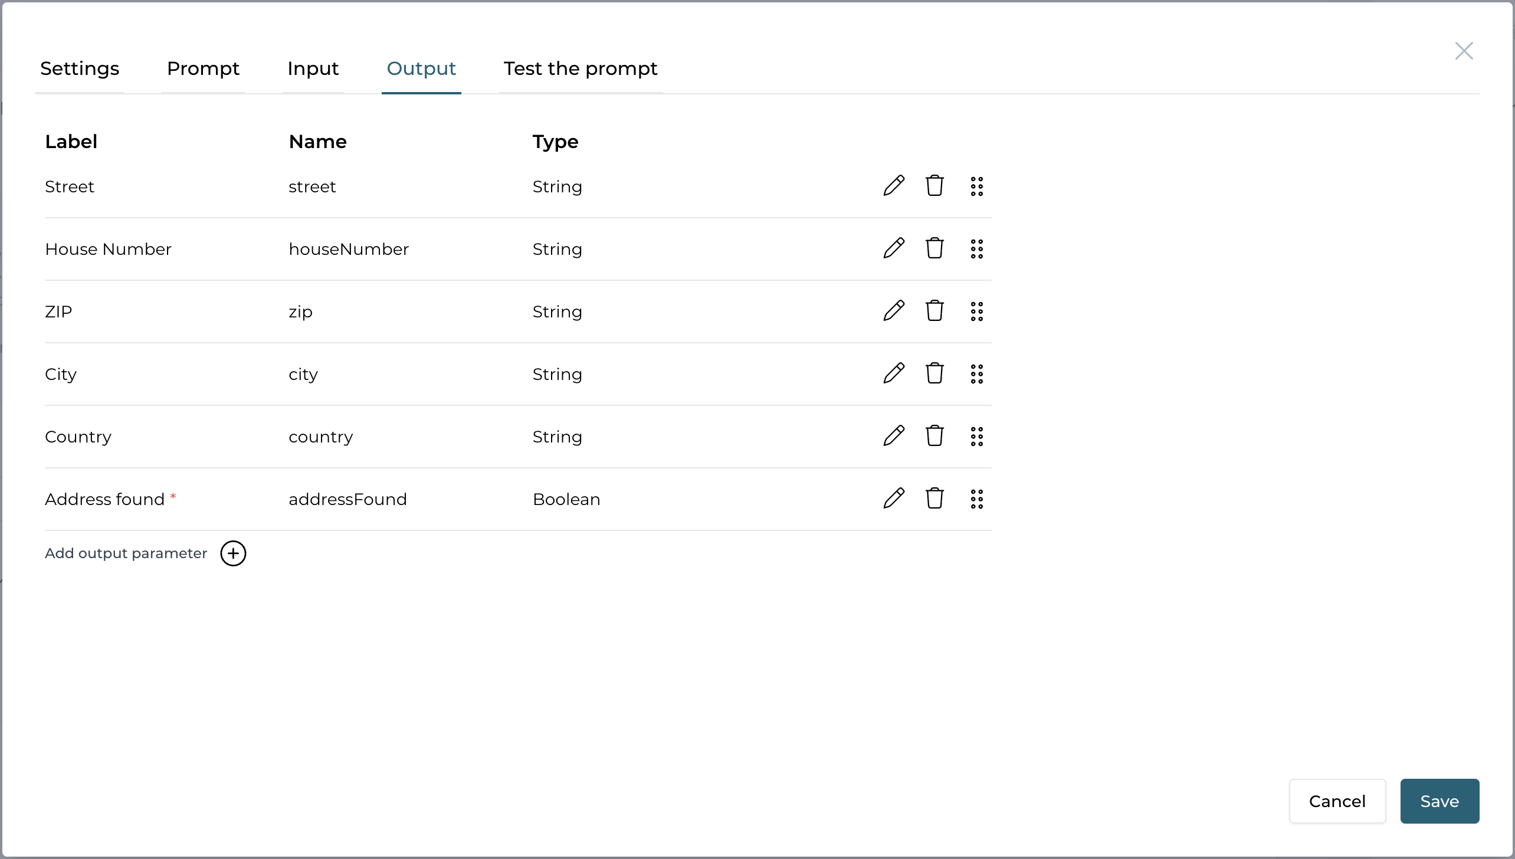Screen dimensions: 1515x859
Task: Click the Save button
Action: pos(1439,800)
